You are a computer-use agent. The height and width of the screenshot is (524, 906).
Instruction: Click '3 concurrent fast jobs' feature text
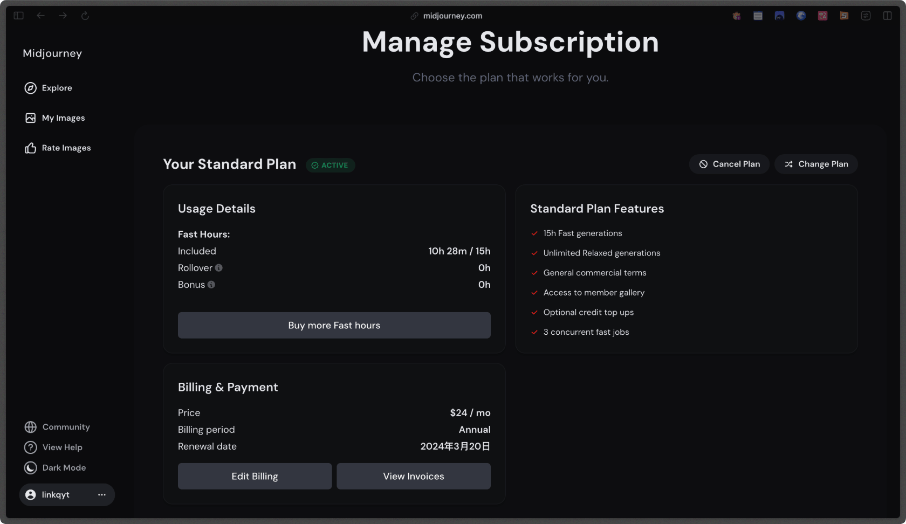click(x=586, y=332)
